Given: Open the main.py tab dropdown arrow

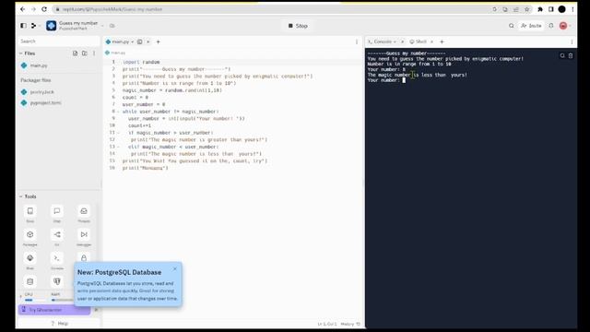Looking at the screenshot, I should [133, 41].
